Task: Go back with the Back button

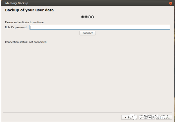Action: pos(129,117)
